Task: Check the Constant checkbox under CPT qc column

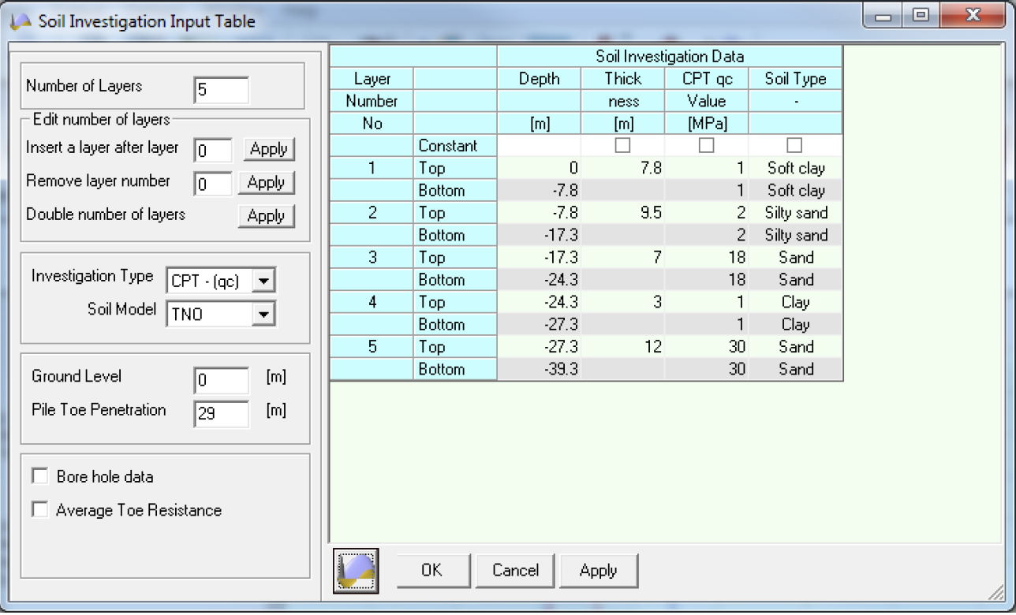Action: click(x=706, y=145)
